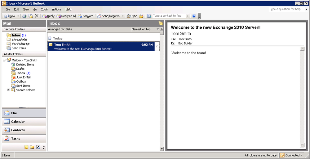Open Sent Items under All Mail Folders
Viewport: 310px width, 159px height.
click(x=21, y=86)
